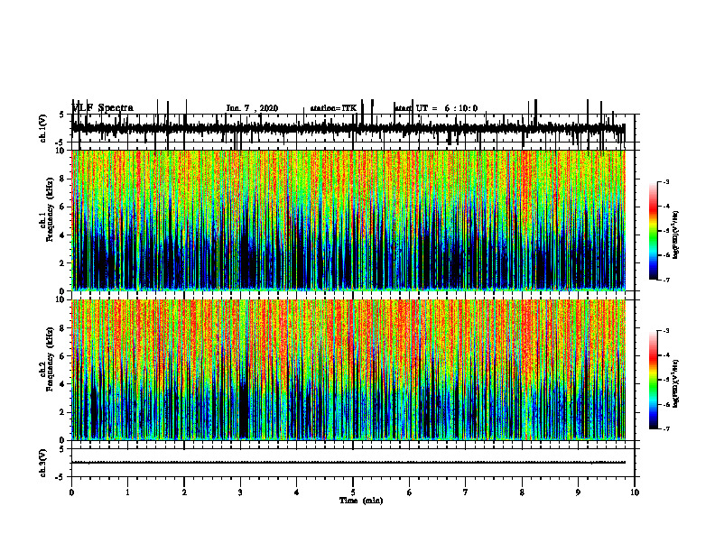
Task: Click time-axis tick label "8"
Action: click(522, 492)
